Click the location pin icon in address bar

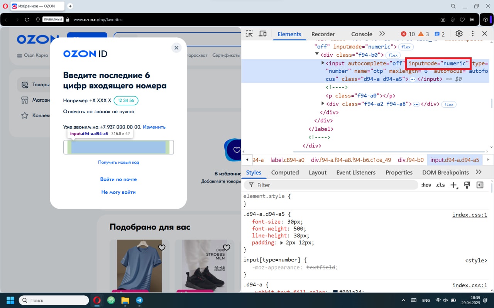(x=38, y=20)
